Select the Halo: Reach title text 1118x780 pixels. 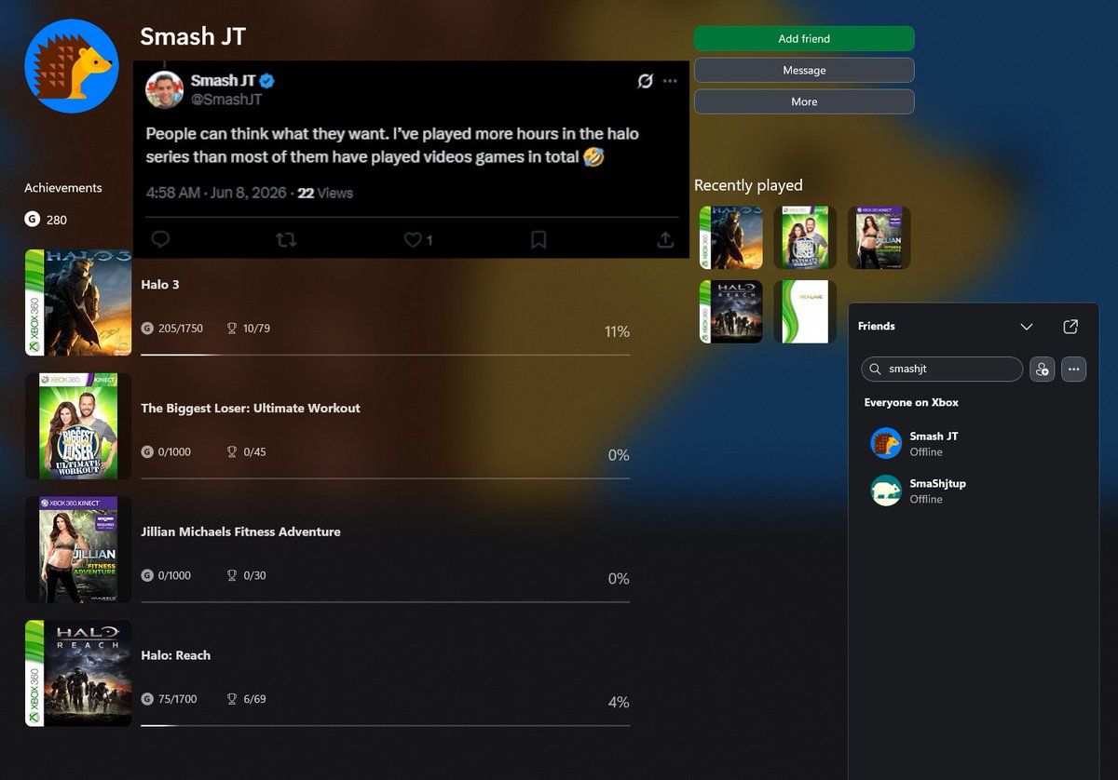[x=176, y=655]
